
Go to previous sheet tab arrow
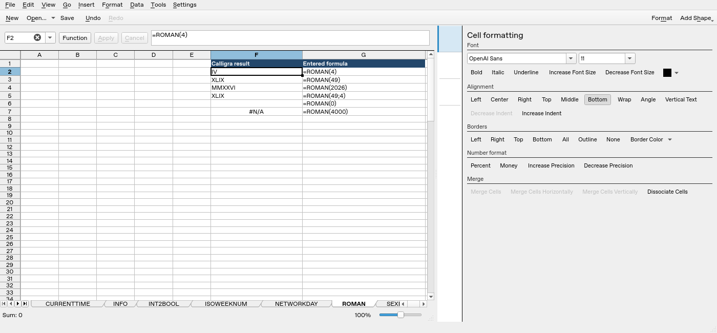click(11, 304)
